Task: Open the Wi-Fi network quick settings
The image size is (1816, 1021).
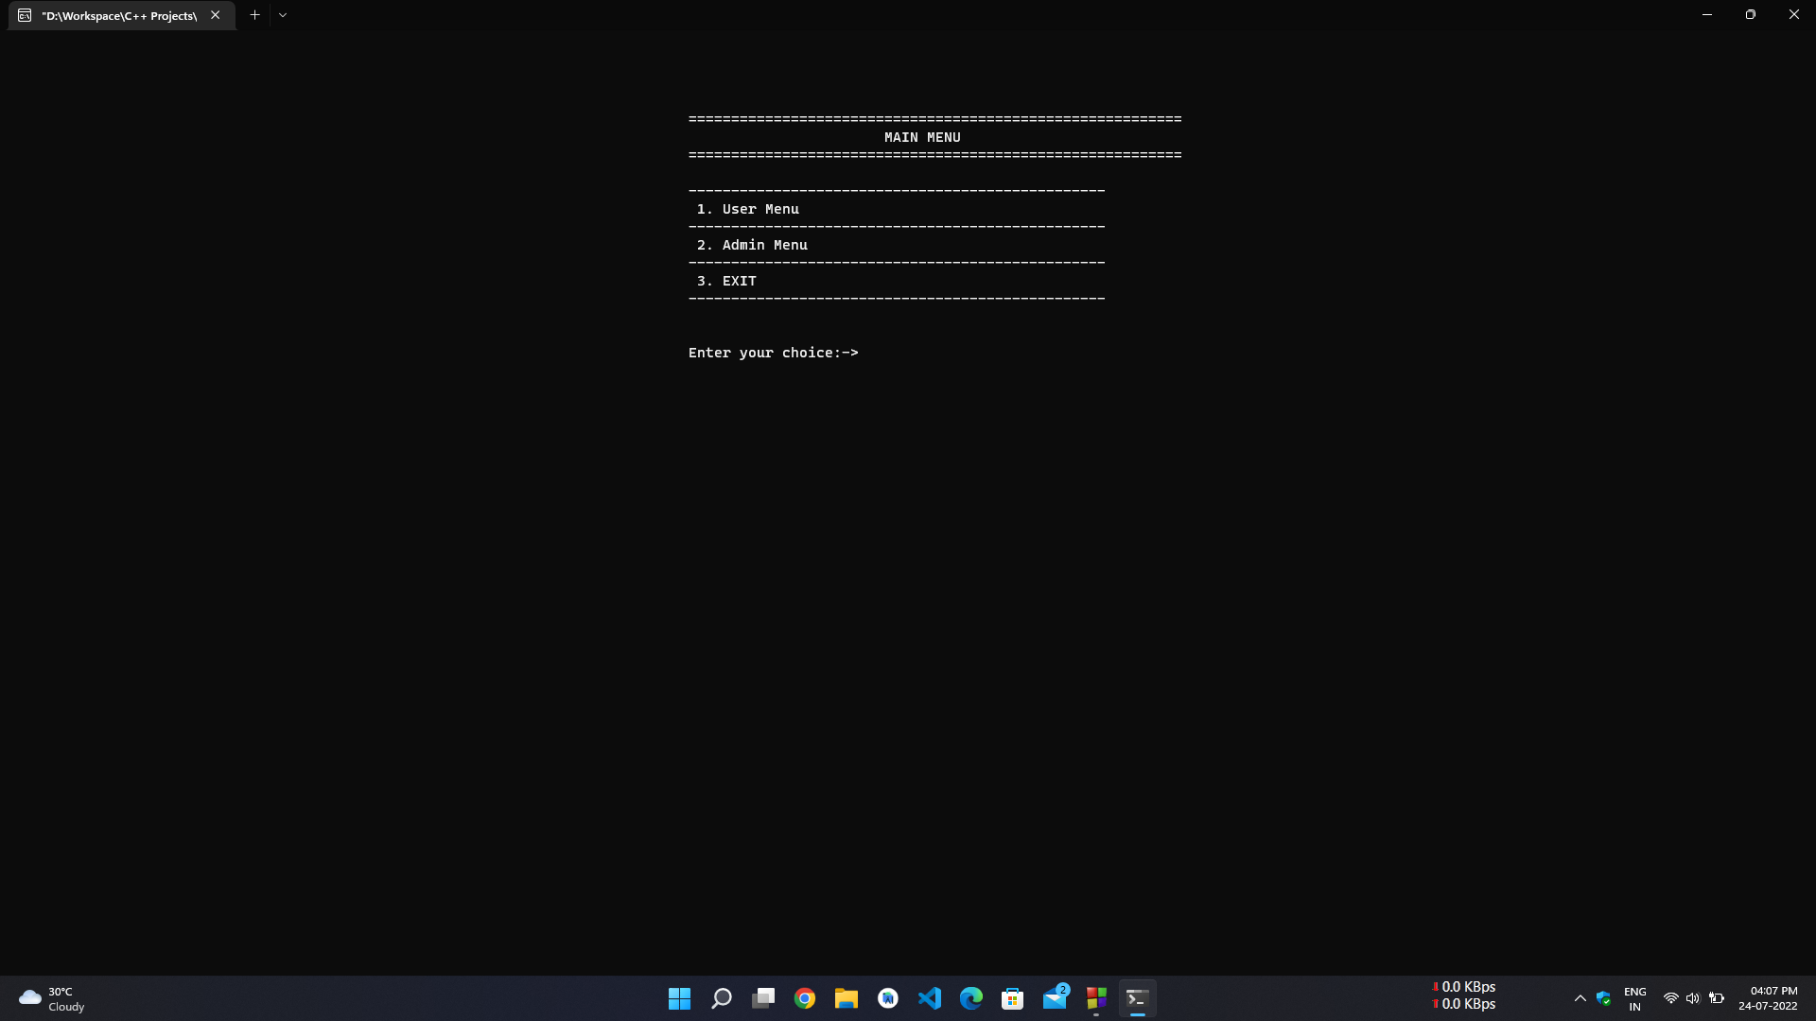Action: point(1670,998)
